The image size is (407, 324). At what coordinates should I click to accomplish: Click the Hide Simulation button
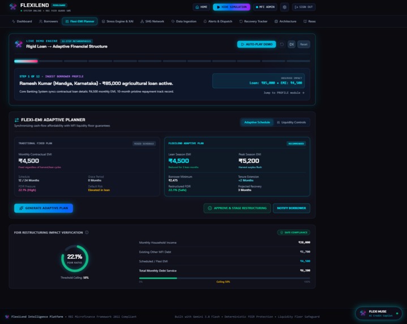(232, 7)
